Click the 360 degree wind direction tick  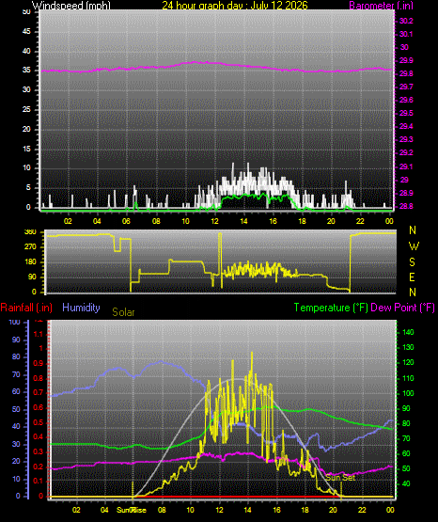pos(30,232)
